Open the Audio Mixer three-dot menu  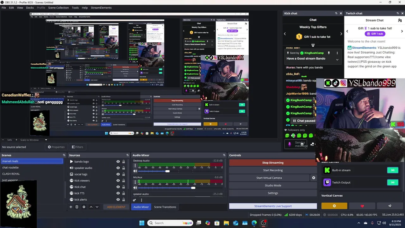coord(141,200)
